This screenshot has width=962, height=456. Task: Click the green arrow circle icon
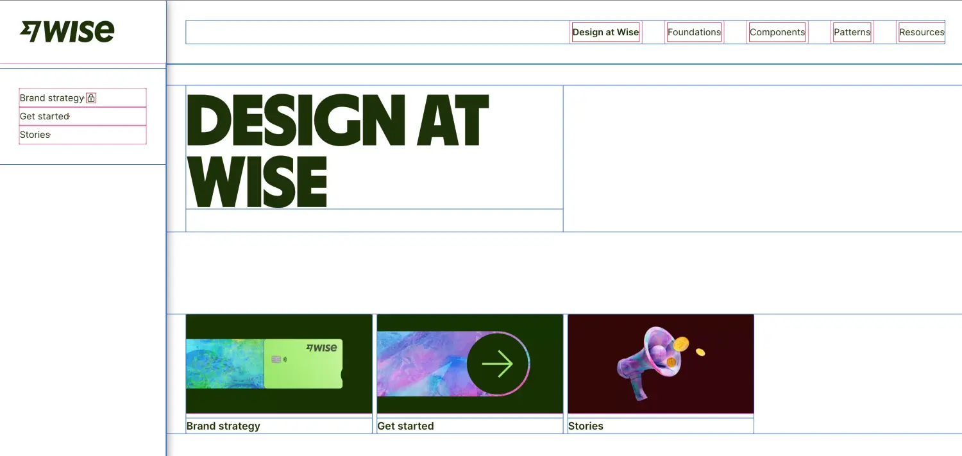click(498, 364)
